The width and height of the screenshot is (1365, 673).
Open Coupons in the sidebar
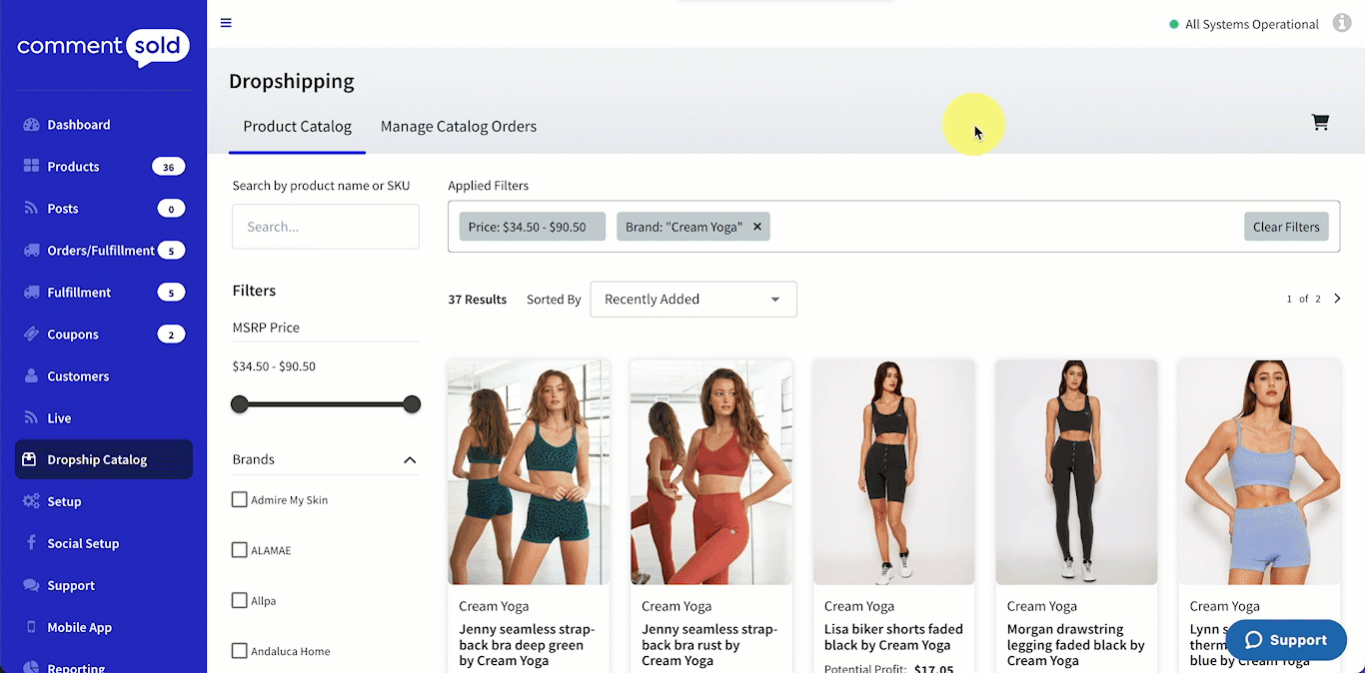click(73, 335)
